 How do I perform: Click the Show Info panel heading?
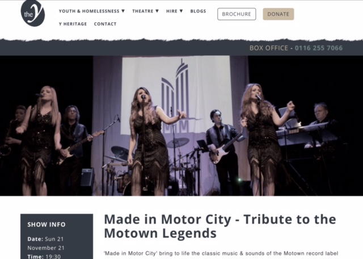(x=47, y=224)
